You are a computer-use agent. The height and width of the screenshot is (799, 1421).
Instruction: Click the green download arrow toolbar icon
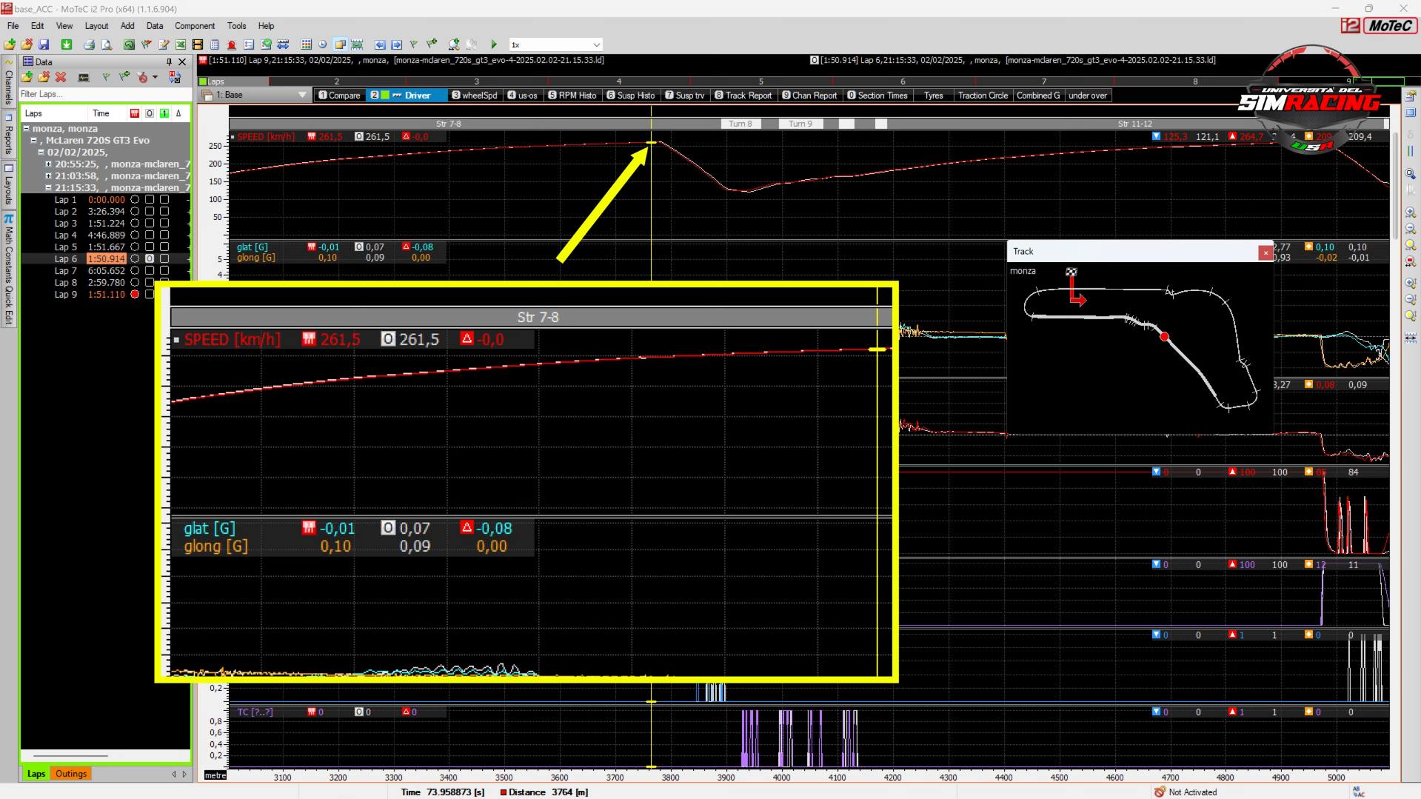tap(67, 44)
